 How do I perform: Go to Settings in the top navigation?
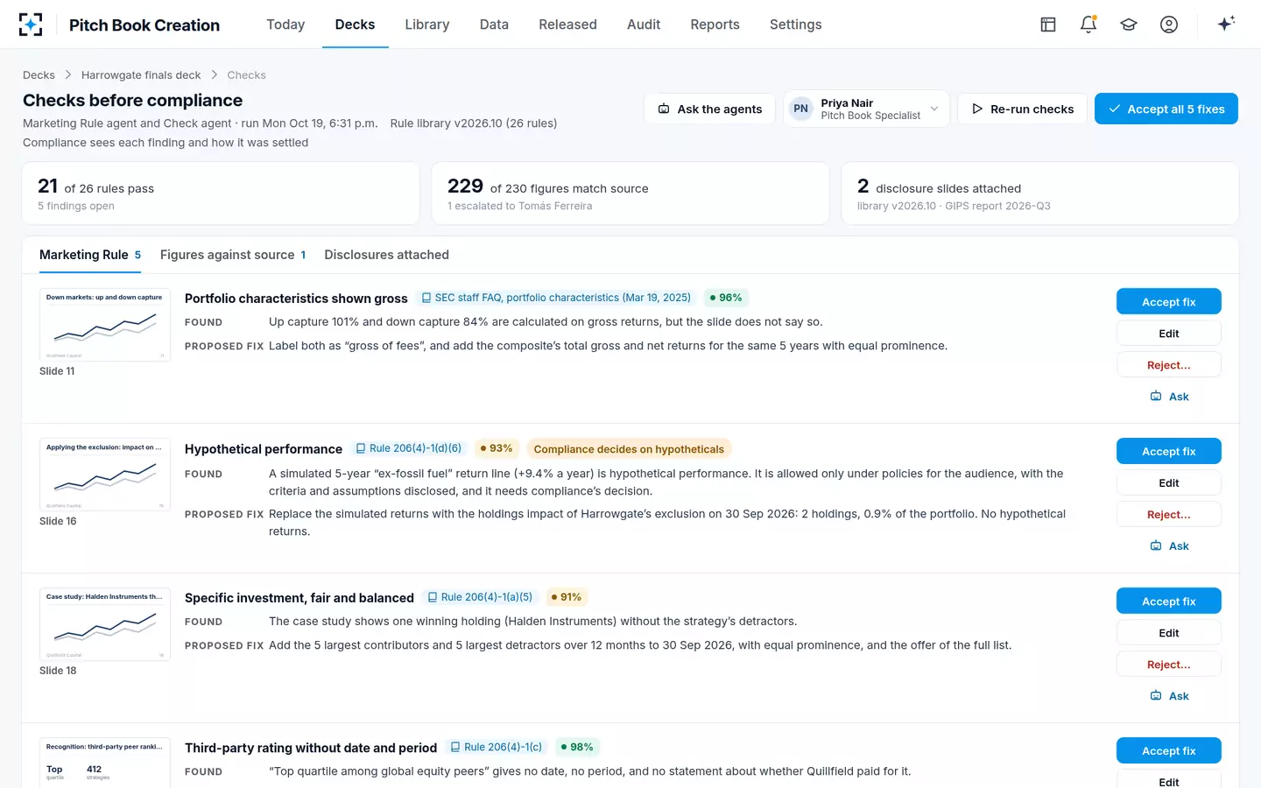point(795,25)
